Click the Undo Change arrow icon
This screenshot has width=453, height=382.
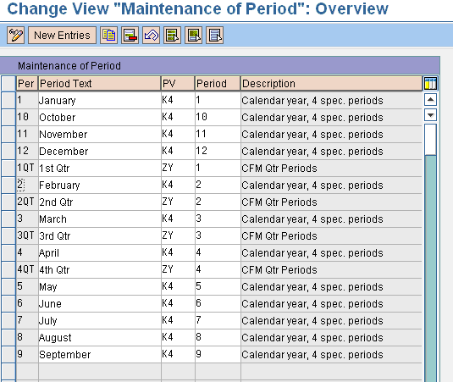(x=151, y=36)
